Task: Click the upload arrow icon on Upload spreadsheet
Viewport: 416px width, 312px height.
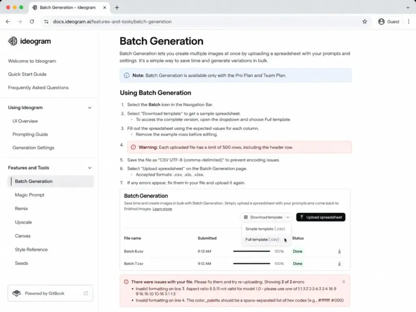Action: (x=302, y=217)
